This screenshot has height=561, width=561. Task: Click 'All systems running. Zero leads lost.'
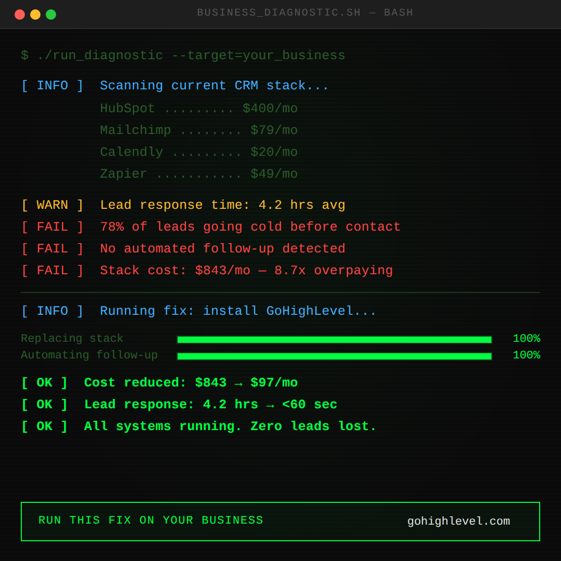click(198, 426)
